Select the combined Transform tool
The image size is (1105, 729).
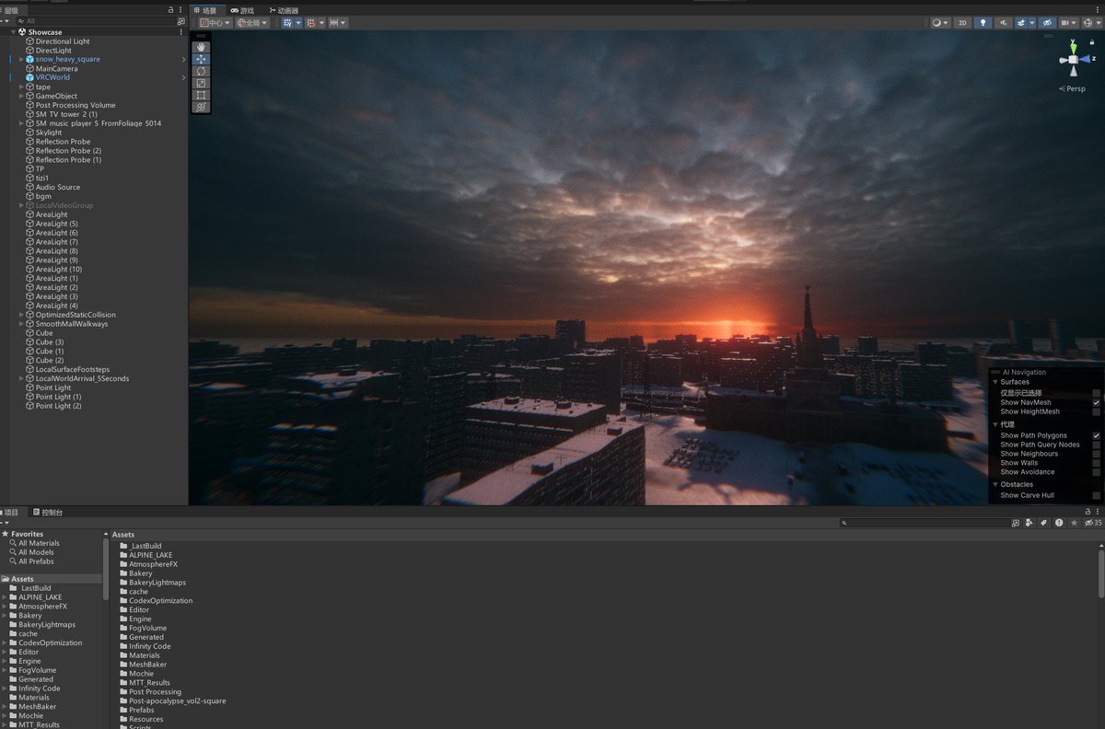click(x=202, y=107)
